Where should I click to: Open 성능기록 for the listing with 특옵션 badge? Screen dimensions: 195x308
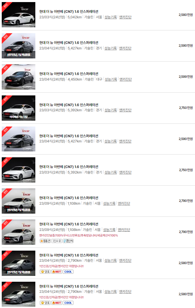tap(109, 230)
